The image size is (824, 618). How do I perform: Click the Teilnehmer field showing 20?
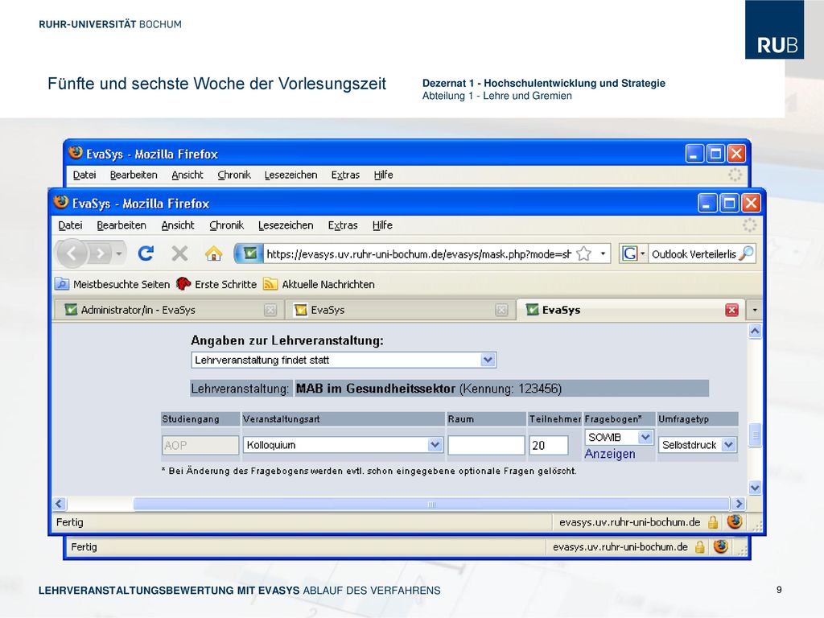(x=549, y=445)
